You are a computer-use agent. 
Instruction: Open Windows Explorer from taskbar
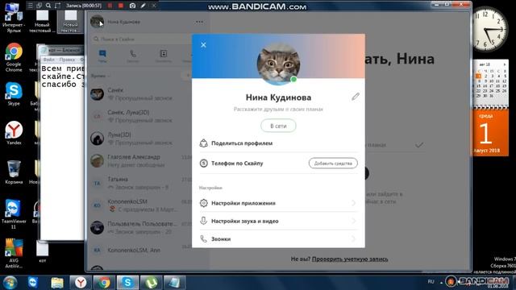point(57,283)
